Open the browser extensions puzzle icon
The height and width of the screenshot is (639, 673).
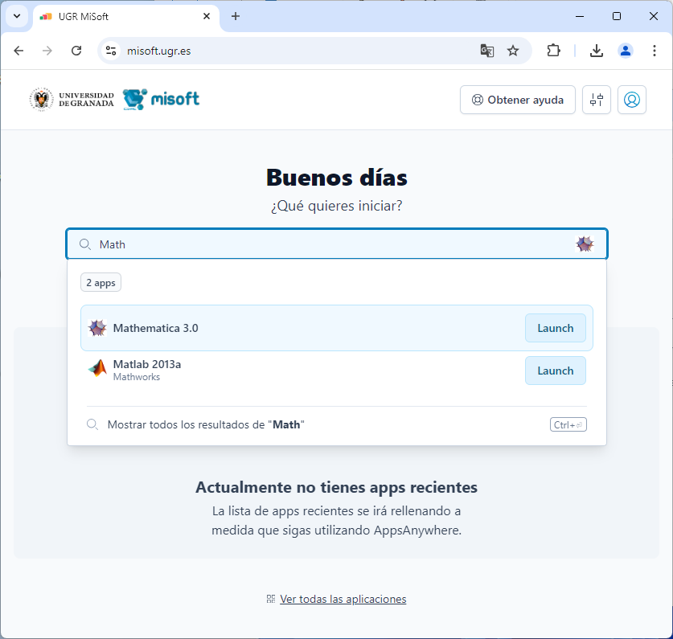(553, 51)
